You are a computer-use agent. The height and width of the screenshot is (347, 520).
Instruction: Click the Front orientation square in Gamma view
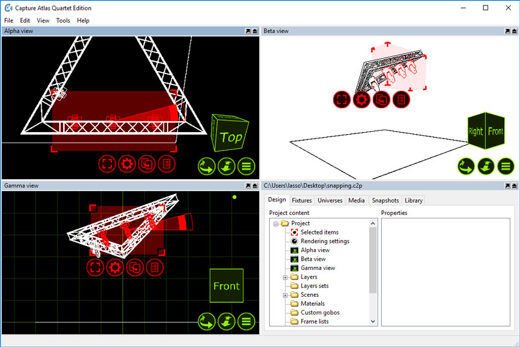226,286
